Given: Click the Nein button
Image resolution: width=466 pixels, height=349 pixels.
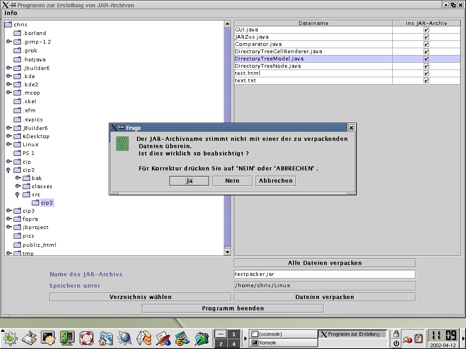Looking at the screenshot, I should click(x=233, y=181).
